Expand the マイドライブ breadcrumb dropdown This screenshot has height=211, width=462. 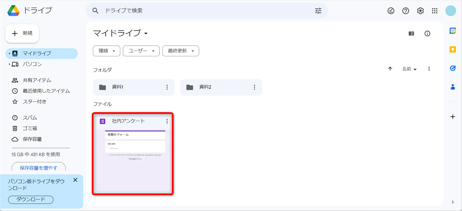click(x=146, y=33)
